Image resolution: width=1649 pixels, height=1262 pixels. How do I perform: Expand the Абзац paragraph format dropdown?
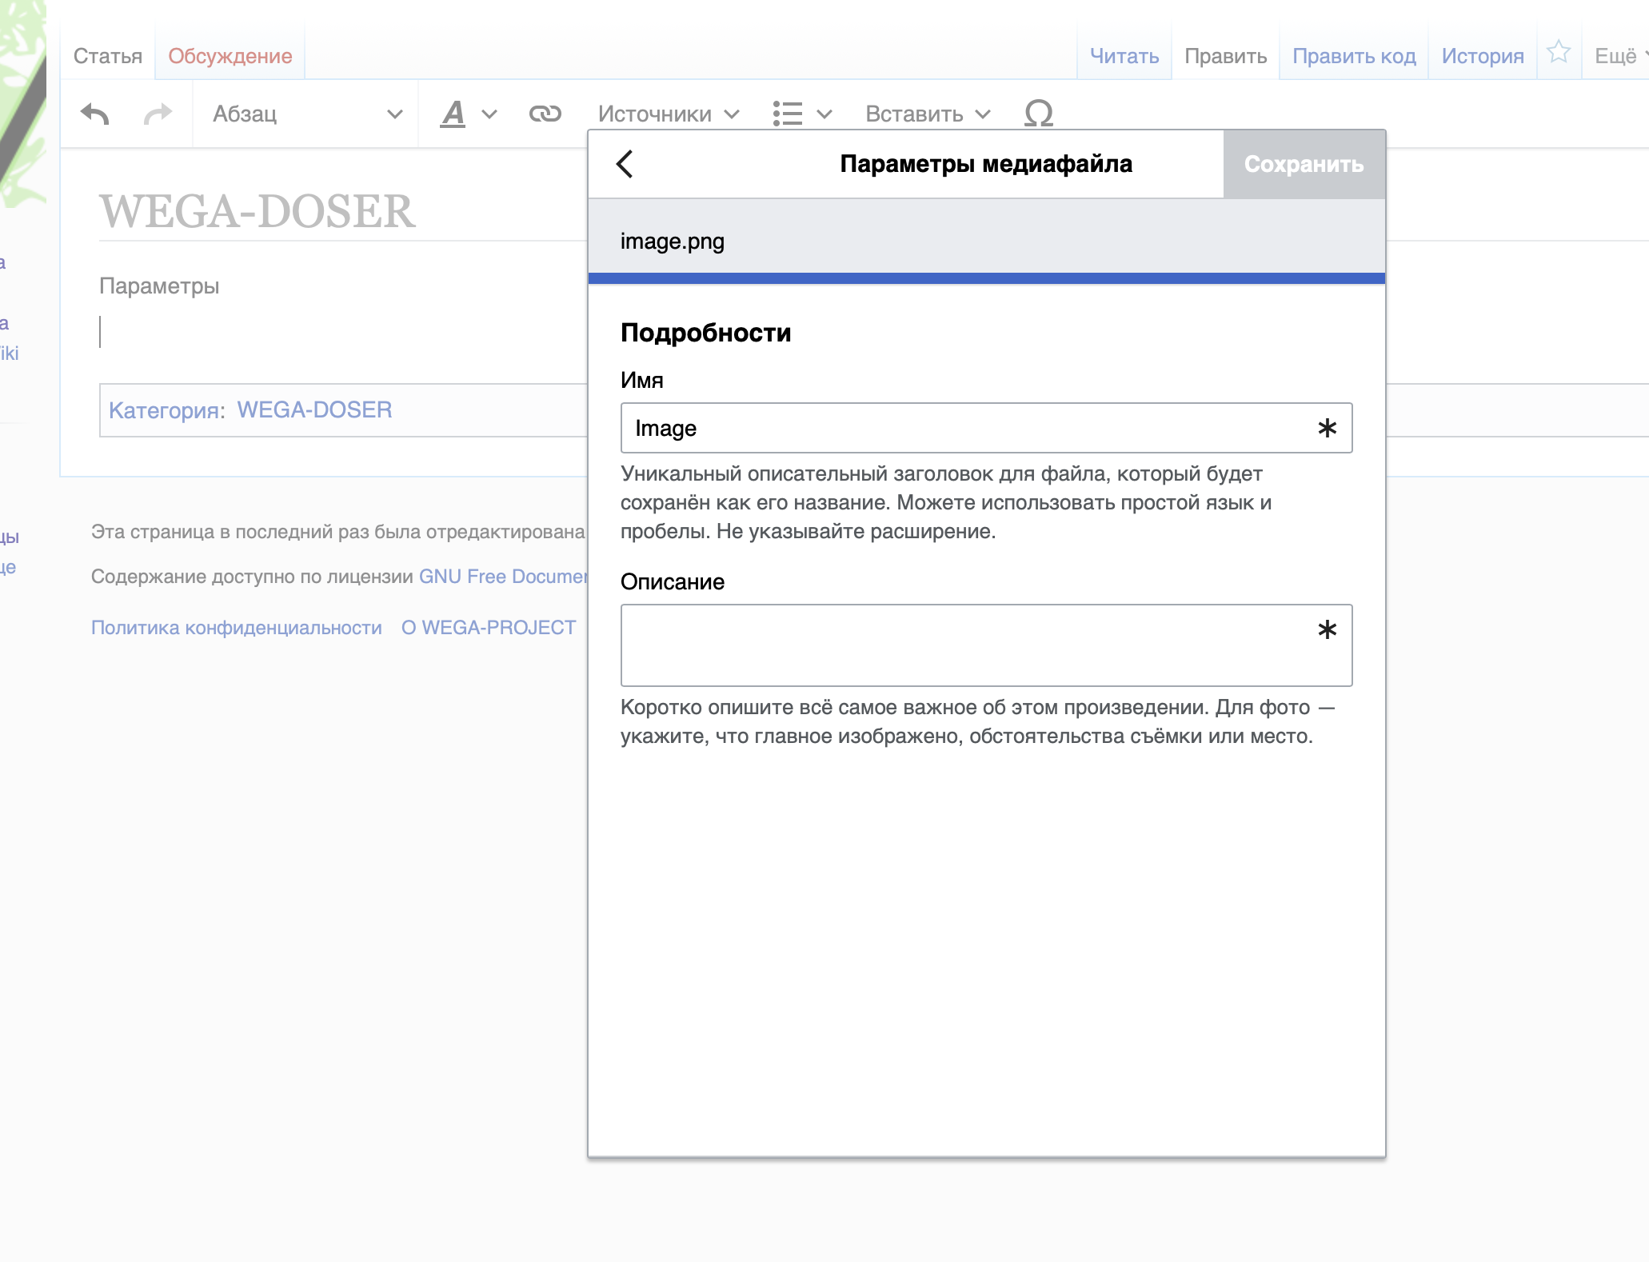[306, 114]
